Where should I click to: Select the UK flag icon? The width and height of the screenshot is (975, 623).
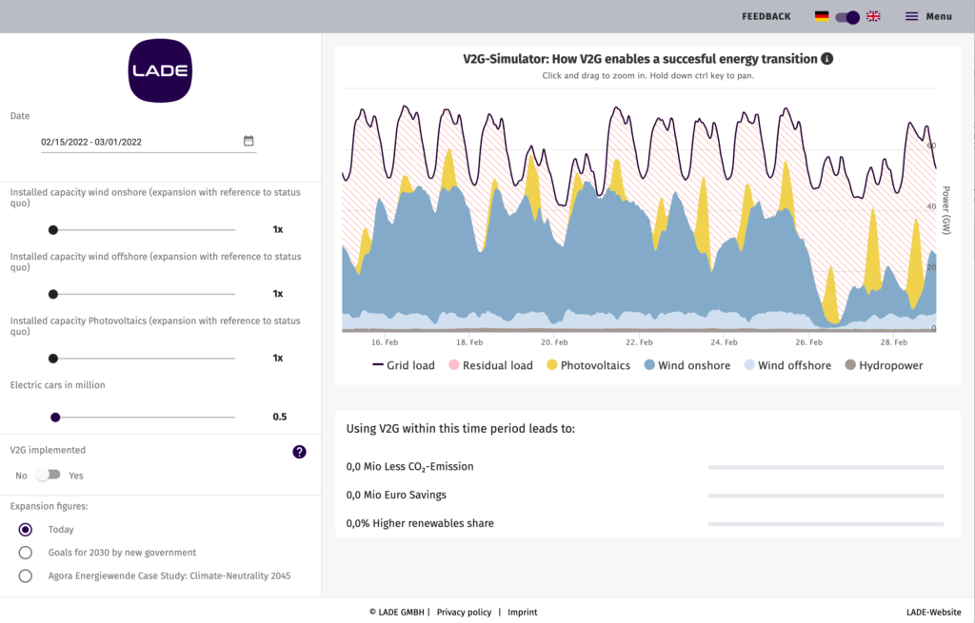pos(872,16)
